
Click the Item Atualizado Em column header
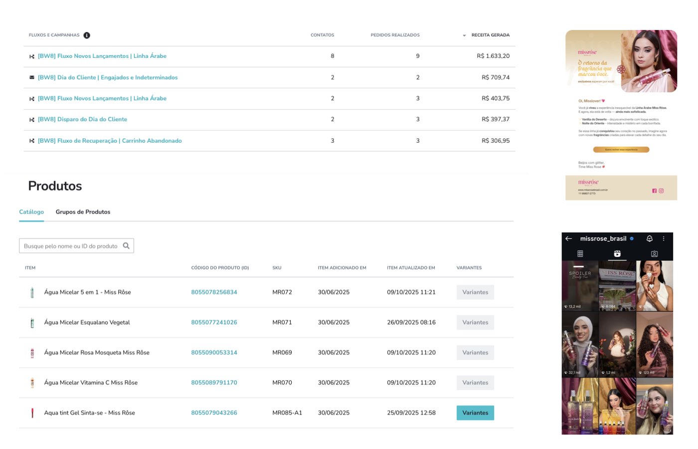(411, 268)
